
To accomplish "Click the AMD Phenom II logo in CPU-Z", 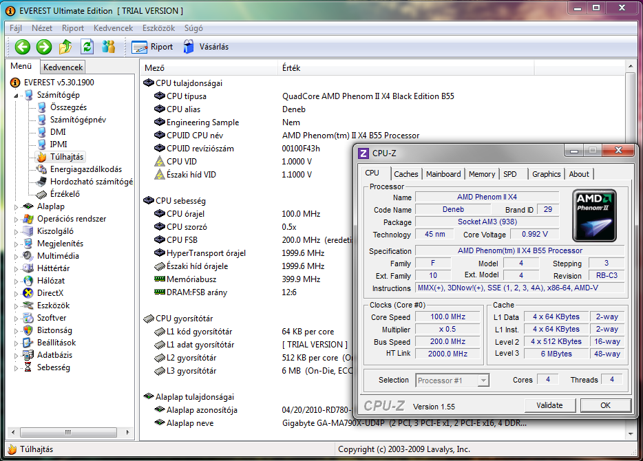I will pos(594,215).
